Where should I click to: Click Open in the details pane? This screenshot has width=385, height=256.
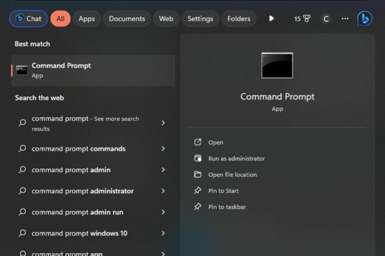click(x=216, y=142)
